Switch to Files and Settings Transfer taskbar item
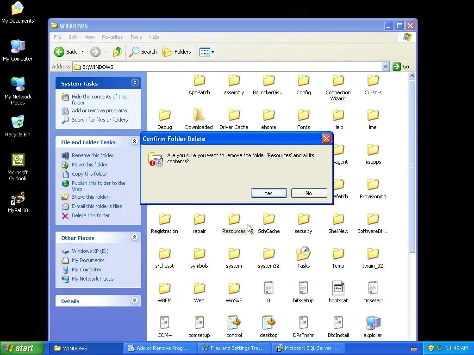474x355 pixels. [x=234, y=348]
